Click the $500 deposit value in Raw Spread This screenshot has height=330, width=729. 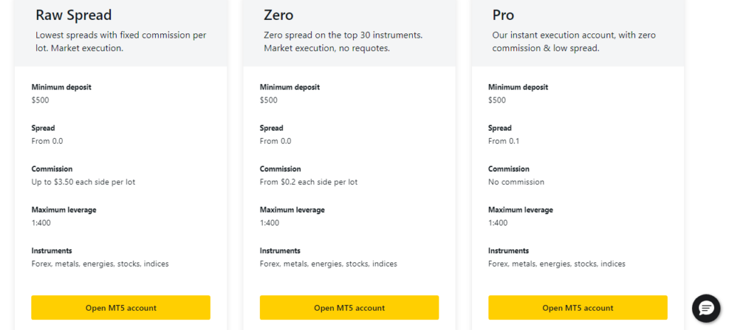click(x=40, y=100)
